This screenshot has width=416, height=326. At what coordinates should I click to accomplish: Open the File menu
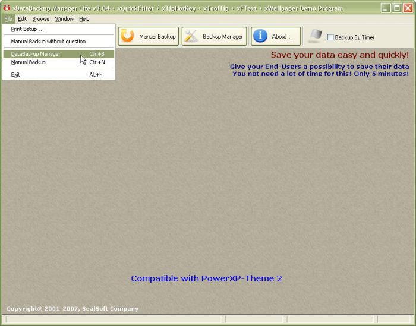click(8, 19)
